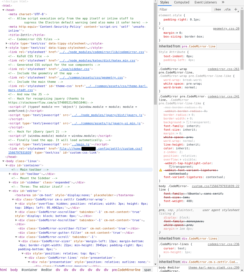The image size is (244, 272).
Task: Open codemirror.css:261 source link
Action: point(223,69)
